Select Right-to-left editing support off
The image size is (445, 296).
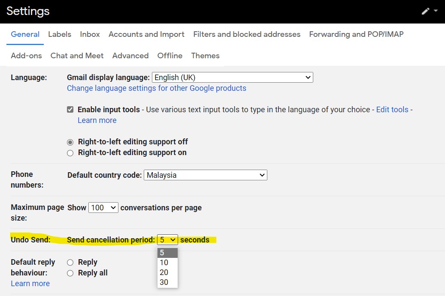[70, 142]
